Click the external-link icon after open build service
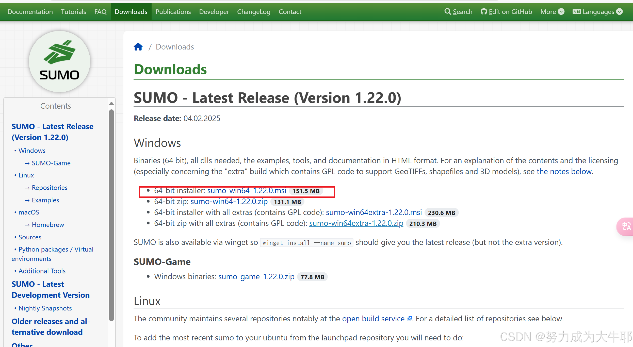633x347 pixels. [x=409, y=319]
